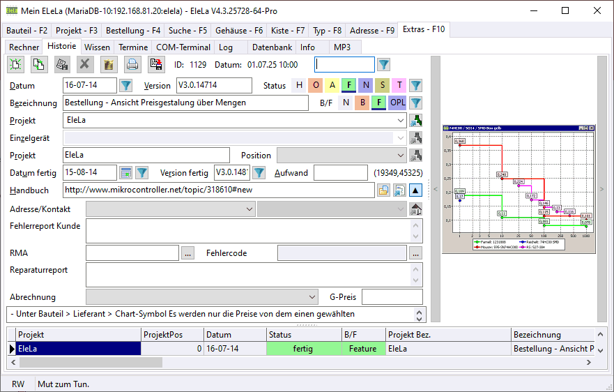Click the new history entry icon

point(15,65)
